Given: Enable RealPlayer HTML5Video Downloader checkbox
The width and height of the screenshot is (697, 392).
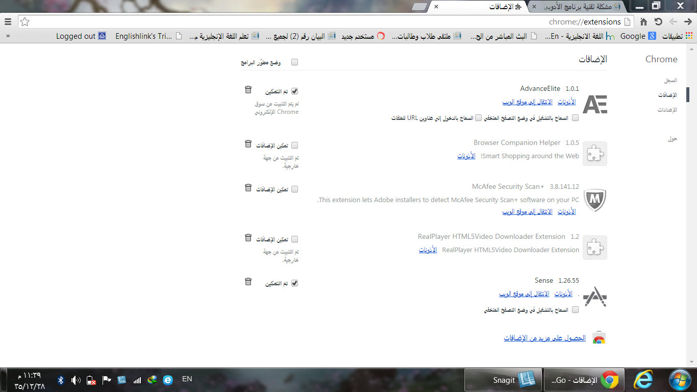Looking at the screenshot, I should point(294,239).
